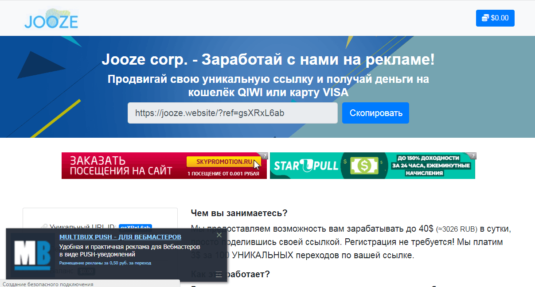Click the push notification description text

[129, 250]
